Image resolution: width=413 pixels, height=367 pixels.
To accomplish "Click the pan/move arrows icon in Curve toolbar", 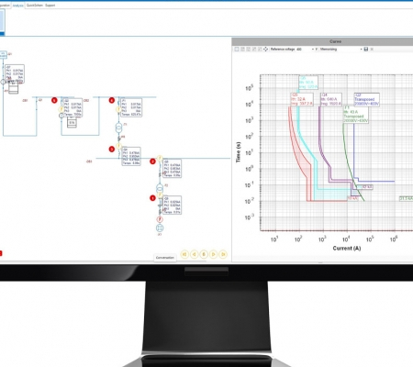I will pyautogui.click(x=265, y=50).
